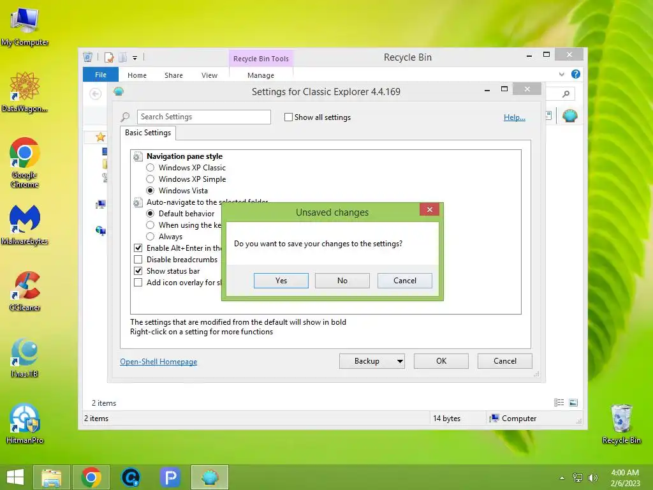
Task: Select Windows Vista radio button
Action: (x=150, y=190)
